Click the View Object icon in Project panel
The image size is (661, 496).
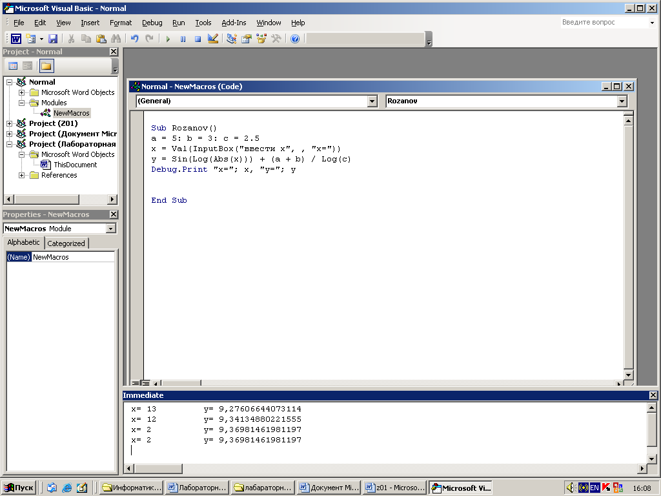pyautogui.click(x=28, y=66)
